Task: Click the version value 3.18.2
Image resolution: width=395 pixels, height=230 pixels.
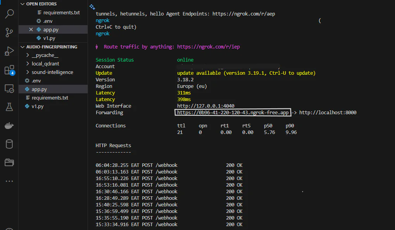Action: tap(185, 79)
